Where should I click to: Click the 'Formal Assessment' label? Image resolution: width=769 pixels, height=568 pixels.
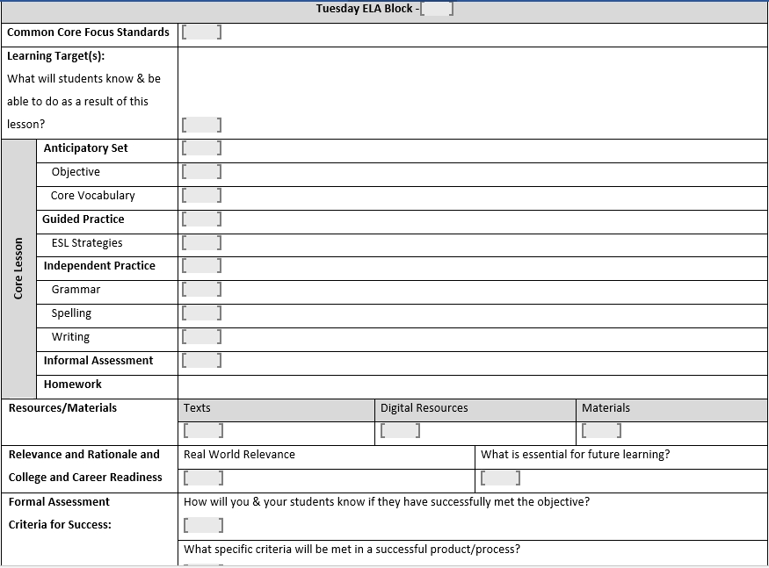(x=59, y=502)
